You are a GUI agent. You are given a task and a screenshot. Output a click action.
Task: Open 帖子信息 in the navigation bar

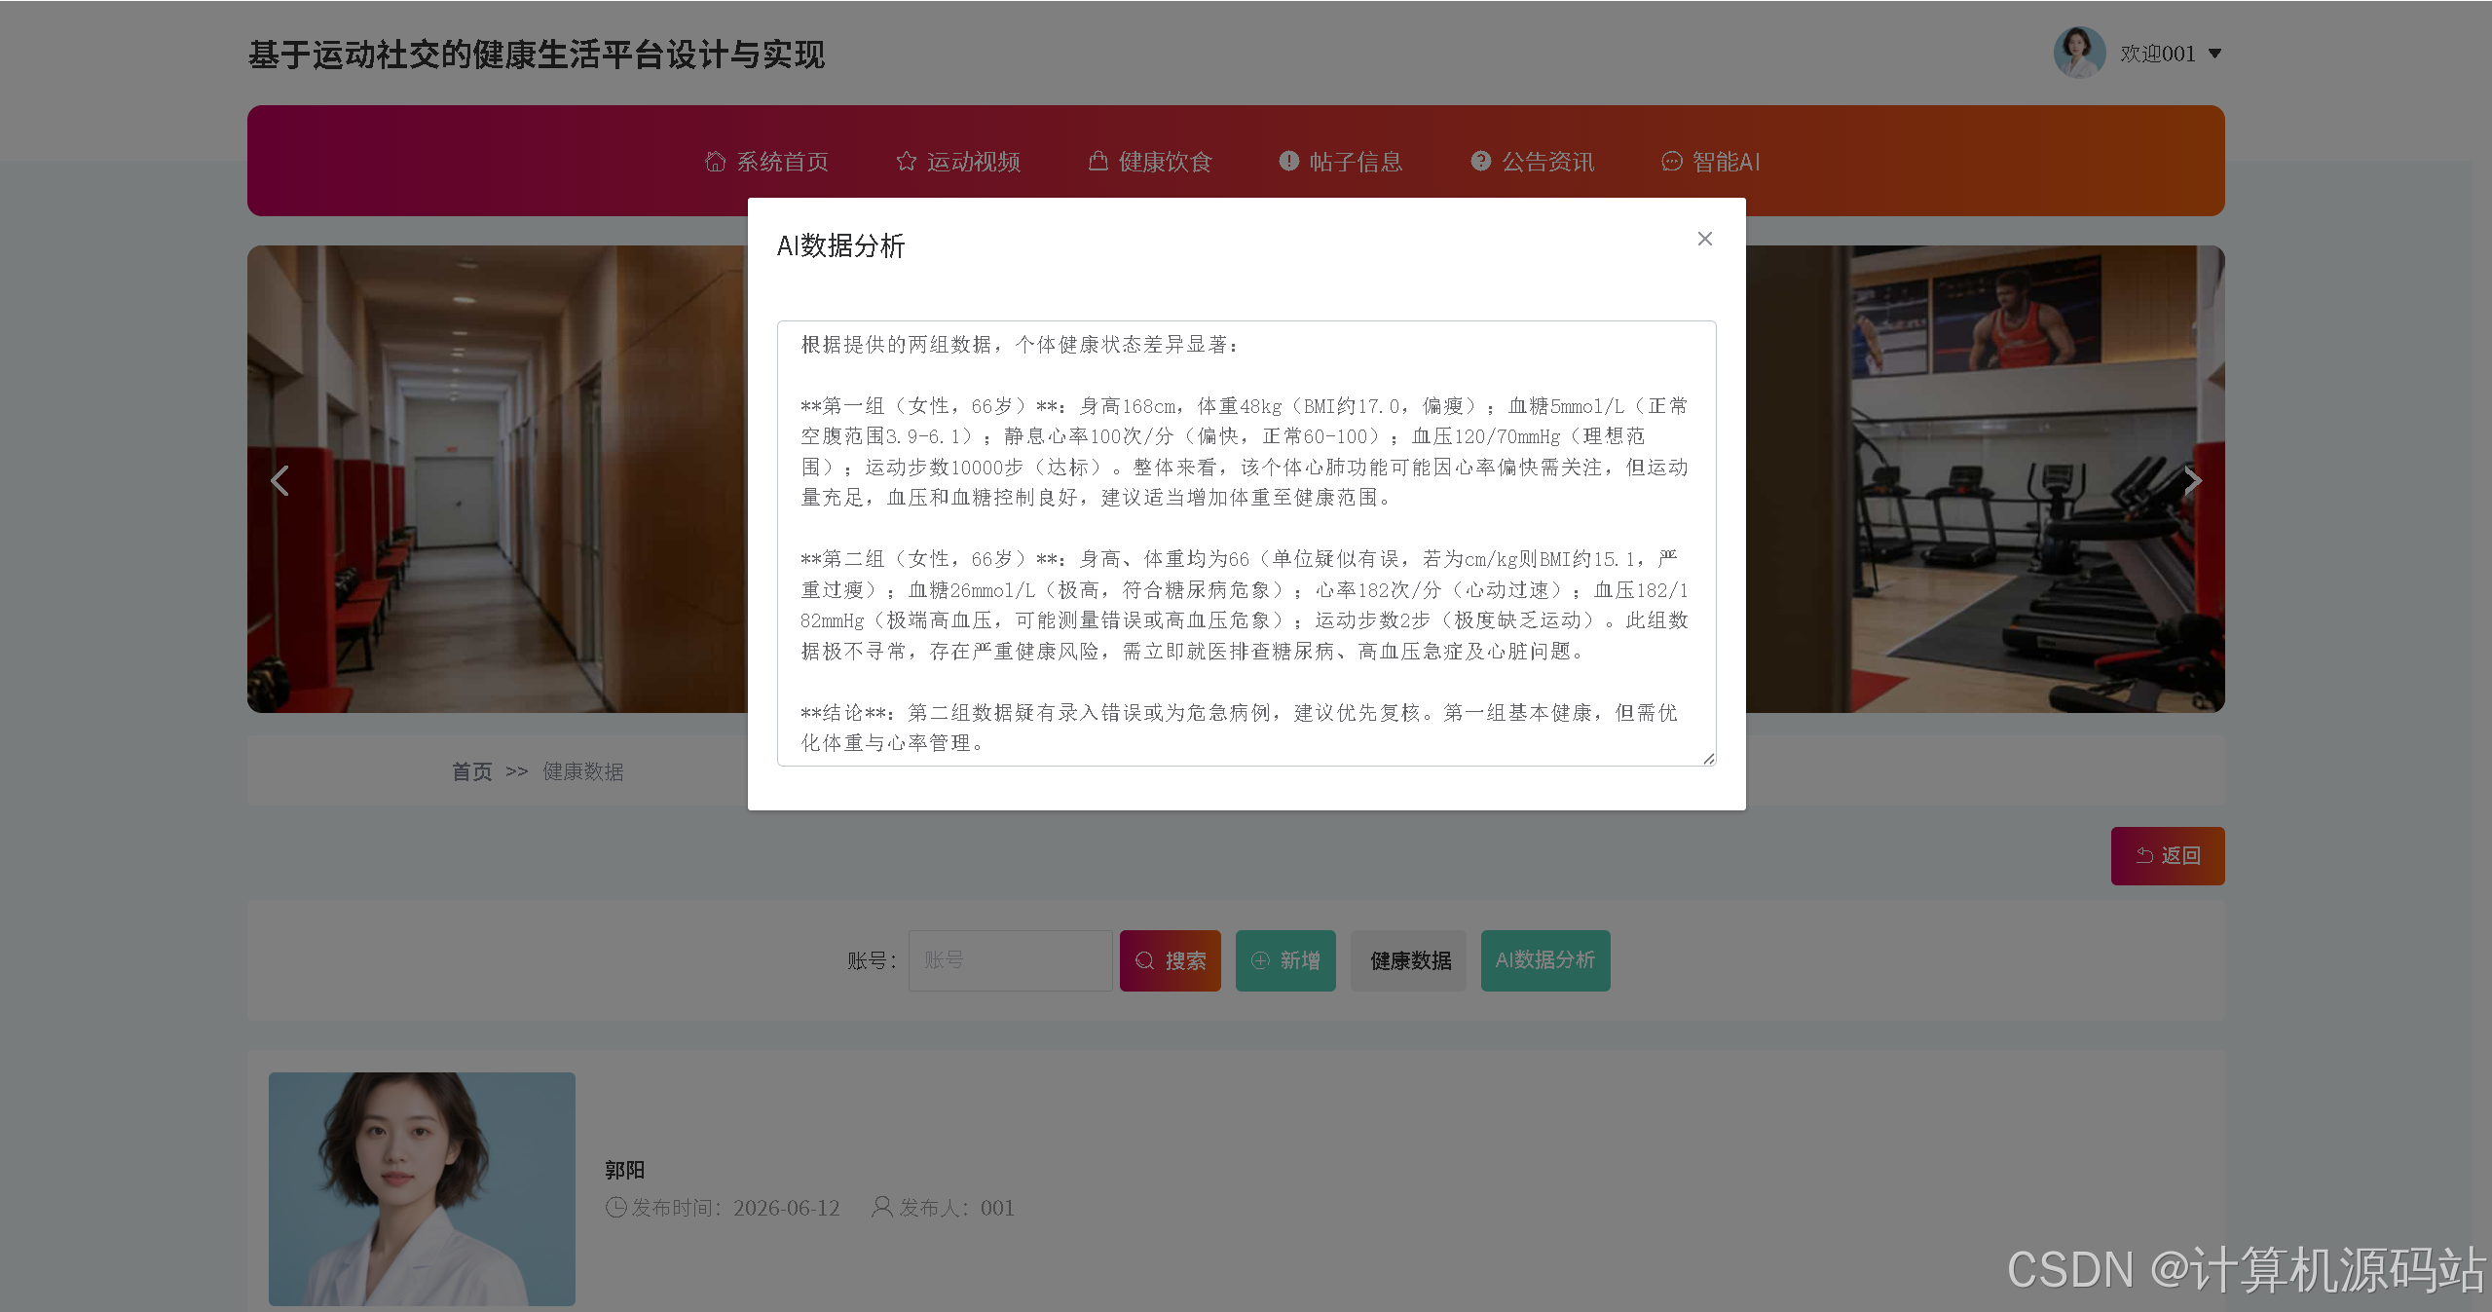(x=1341, y=162)
